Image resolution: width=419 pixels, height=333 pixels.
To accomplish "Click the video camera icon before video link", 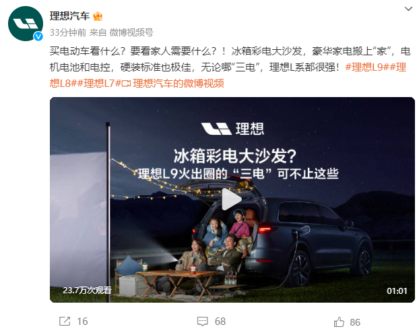I will [x=126, y=84].
